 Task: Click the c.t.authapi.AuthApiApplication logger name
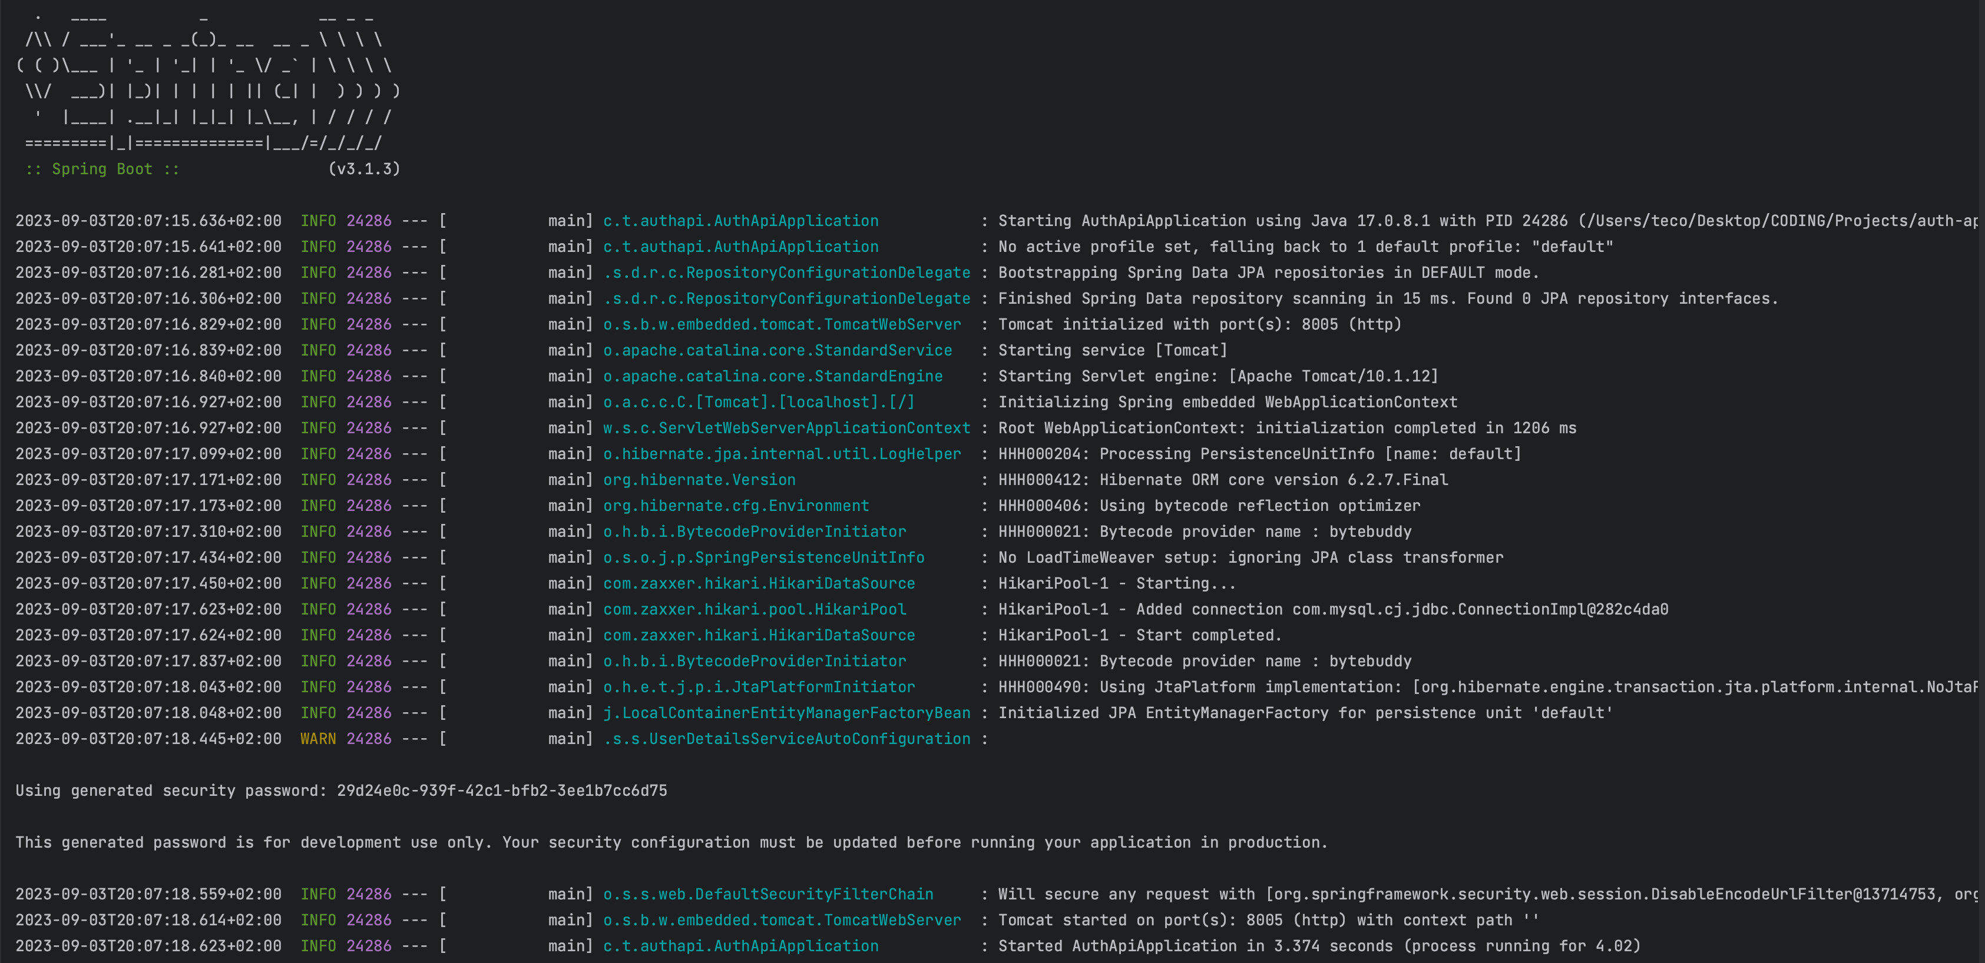click(740, 220)
